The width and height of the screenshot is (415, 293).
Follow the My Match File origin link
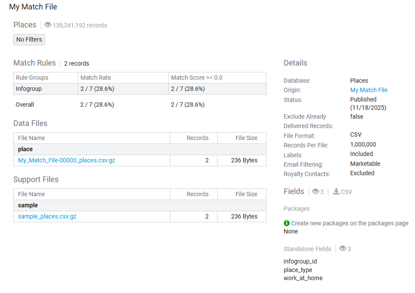point(369,90)
